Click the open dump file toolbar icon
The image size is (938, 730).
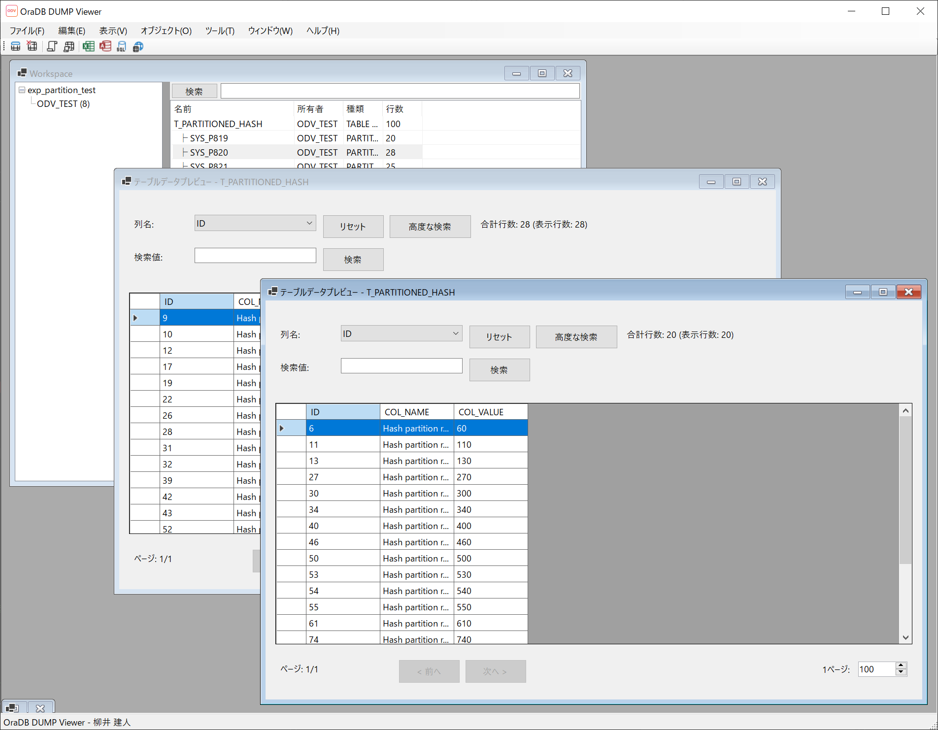[16, 46]
